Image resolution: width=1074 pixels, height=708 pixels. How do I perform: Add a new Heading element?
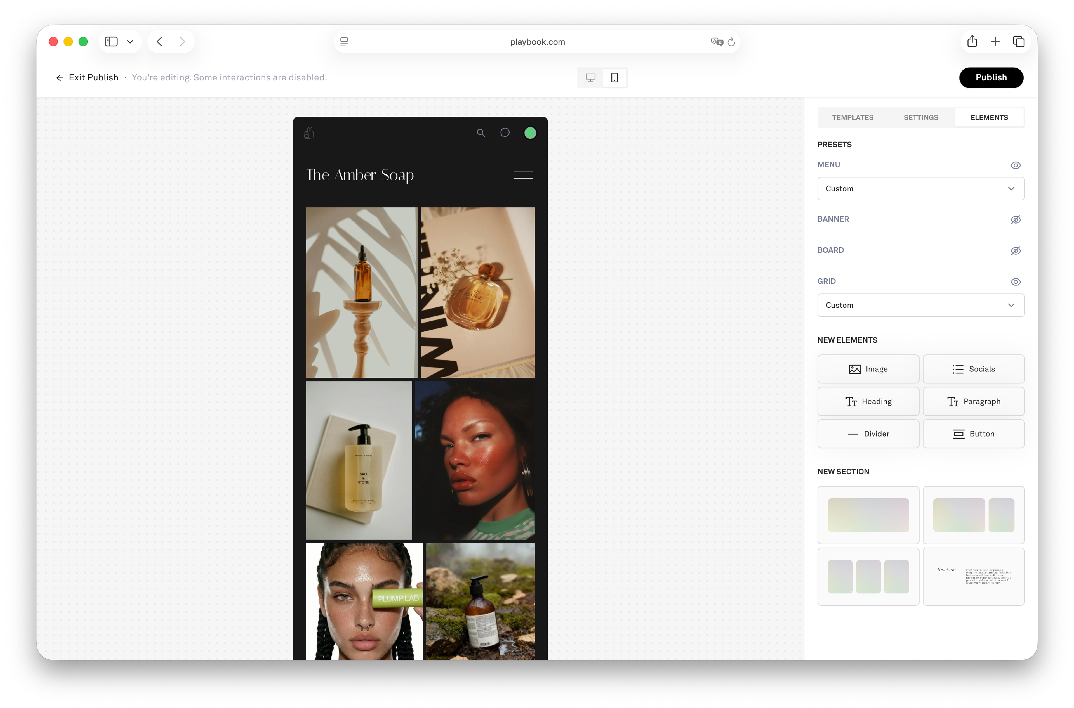coord(868,401)
